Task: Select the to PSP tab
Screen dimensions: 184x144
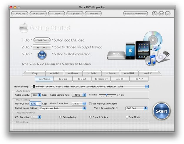Action: (x=120, y=79)
